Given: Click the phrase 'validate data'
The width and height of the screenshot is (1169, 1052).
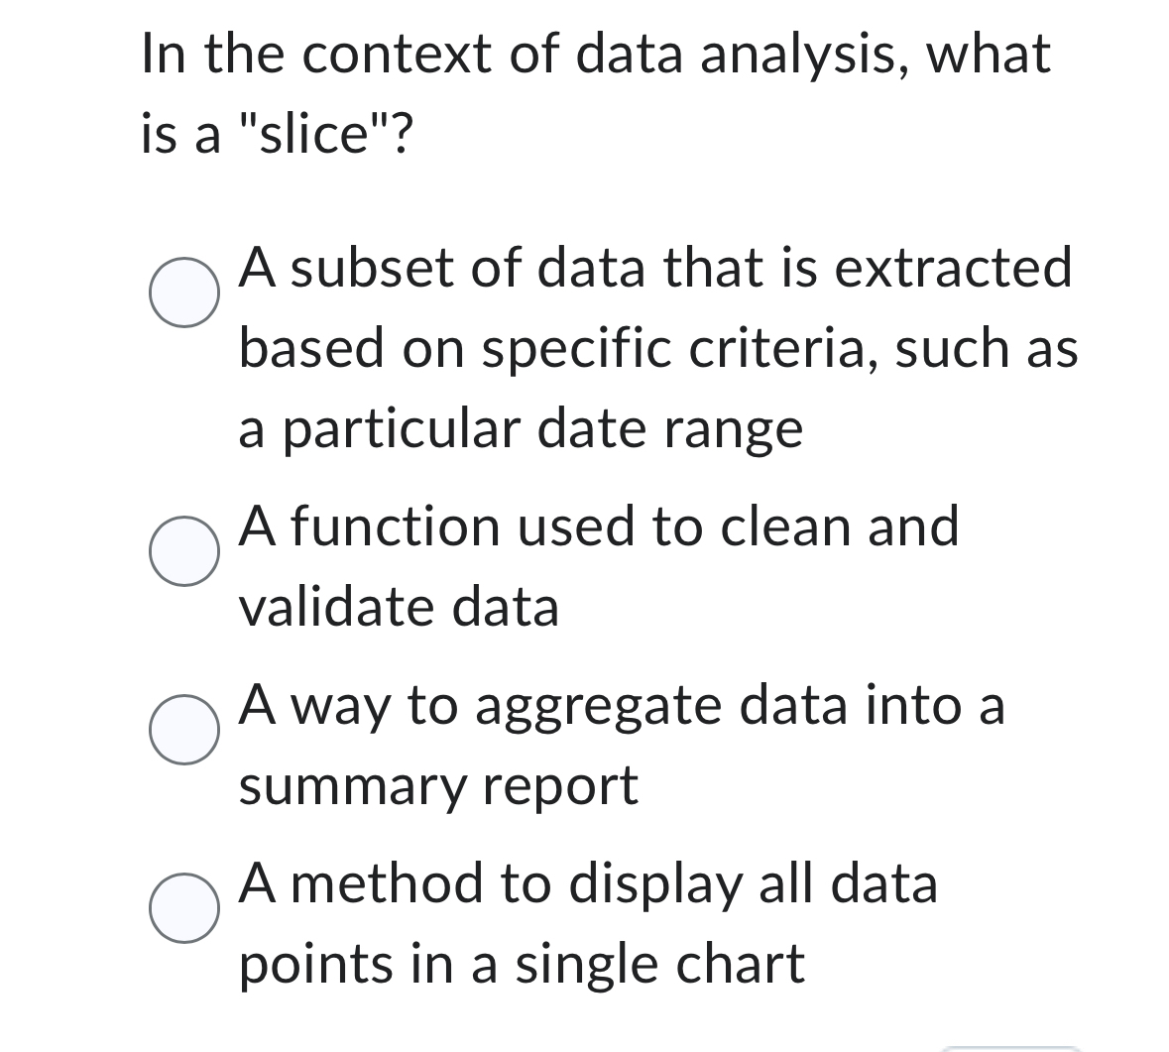Looking at the screenshot, I should coord(397,607).
